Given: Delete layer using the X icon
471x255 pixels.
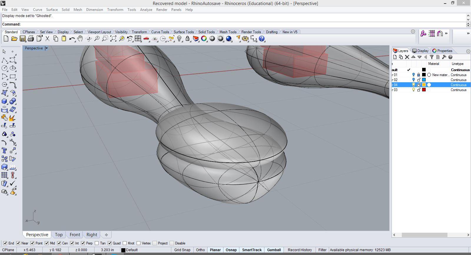Looking at the screenshot, I should tap(407, 57).
